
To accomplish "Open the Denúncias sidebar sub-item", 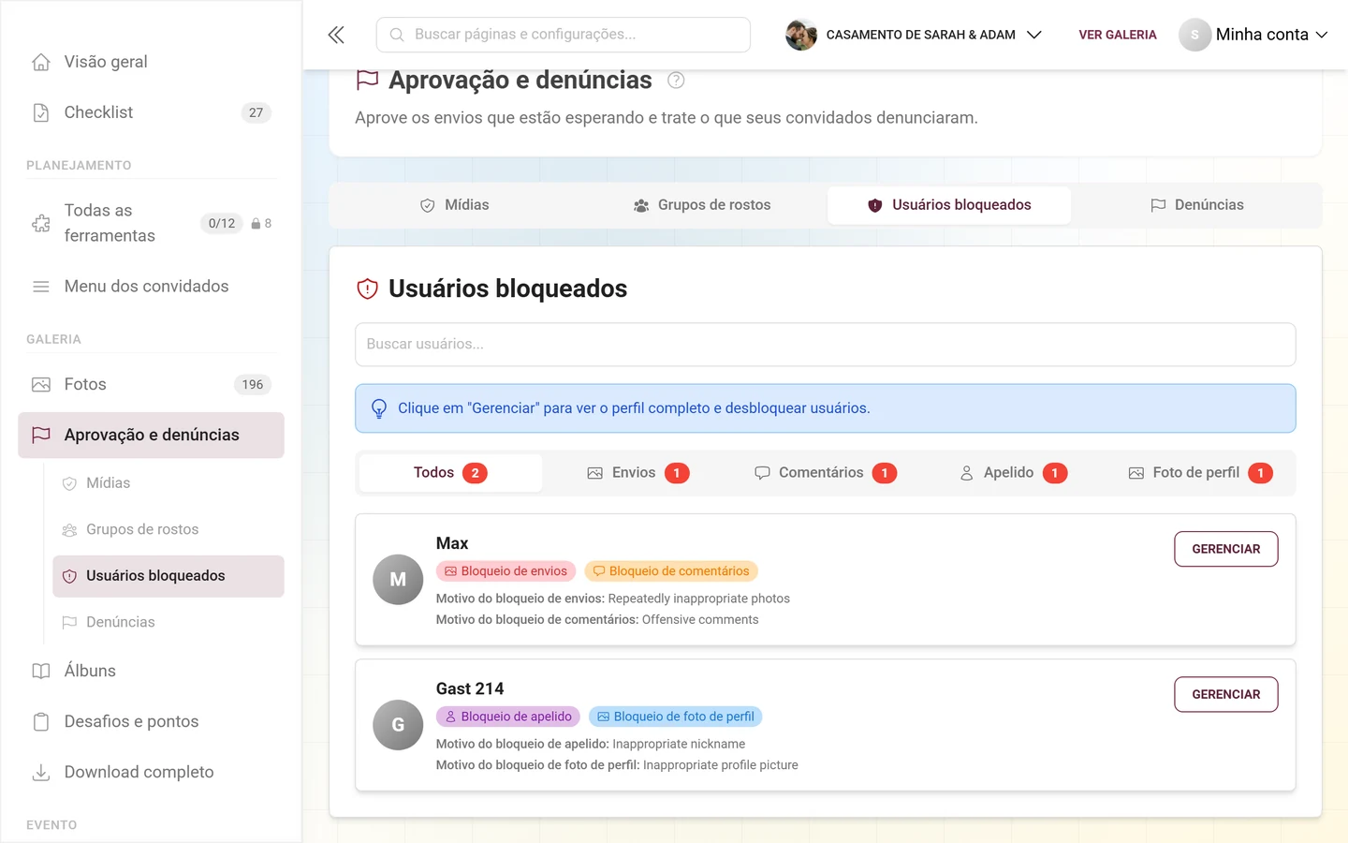I will [168, 622].
